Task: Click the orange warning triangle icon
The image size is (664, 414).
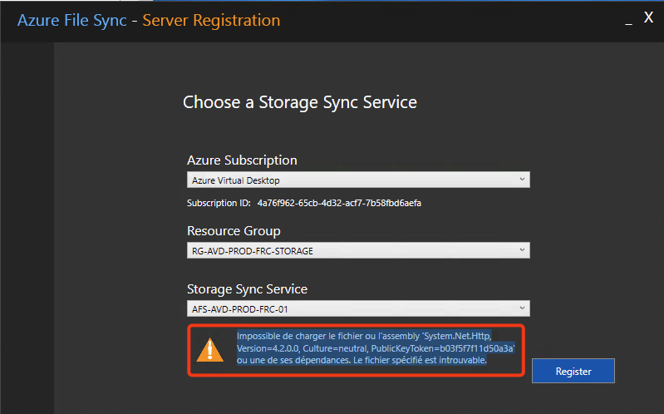Action: coord(209,350)
